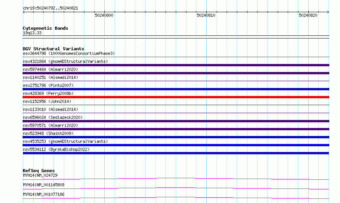Select variant label nsv1133010 (Alsmadi2014)

50,109
